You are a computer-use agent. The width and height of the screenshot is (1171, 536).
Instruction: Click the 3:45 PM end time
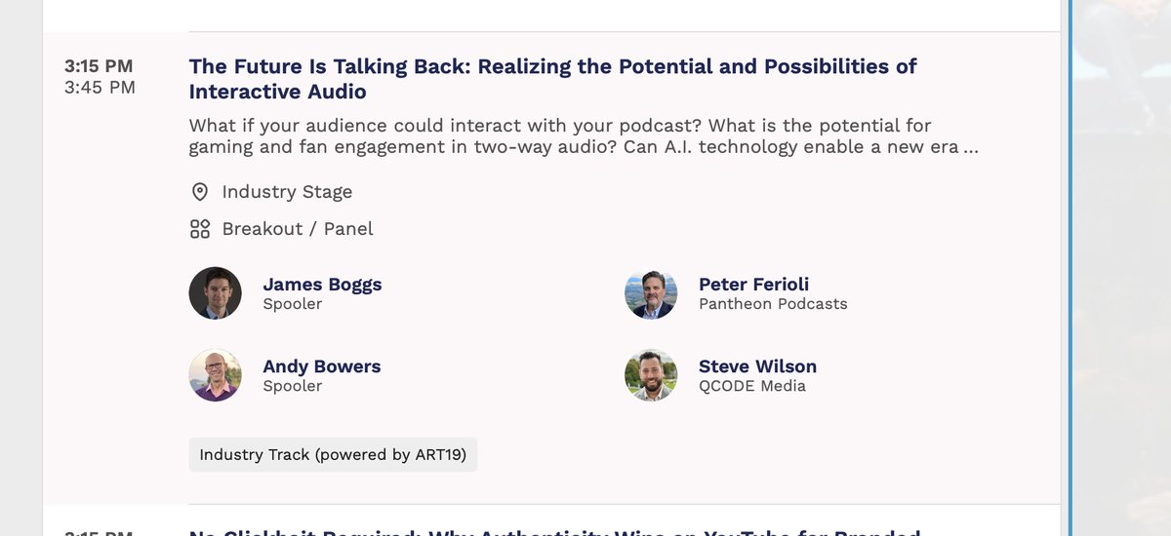(100, 88)
